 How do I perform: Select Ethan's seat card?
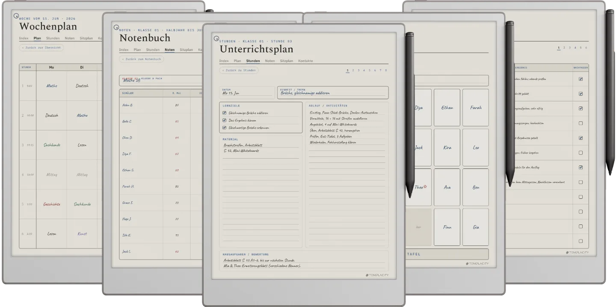pyautogui.click(x=447, y=108)
